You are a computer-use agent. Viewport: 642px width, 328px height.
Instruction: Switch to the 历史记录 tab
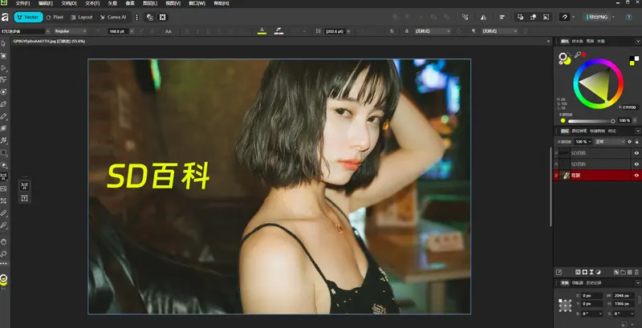(594, 282)
